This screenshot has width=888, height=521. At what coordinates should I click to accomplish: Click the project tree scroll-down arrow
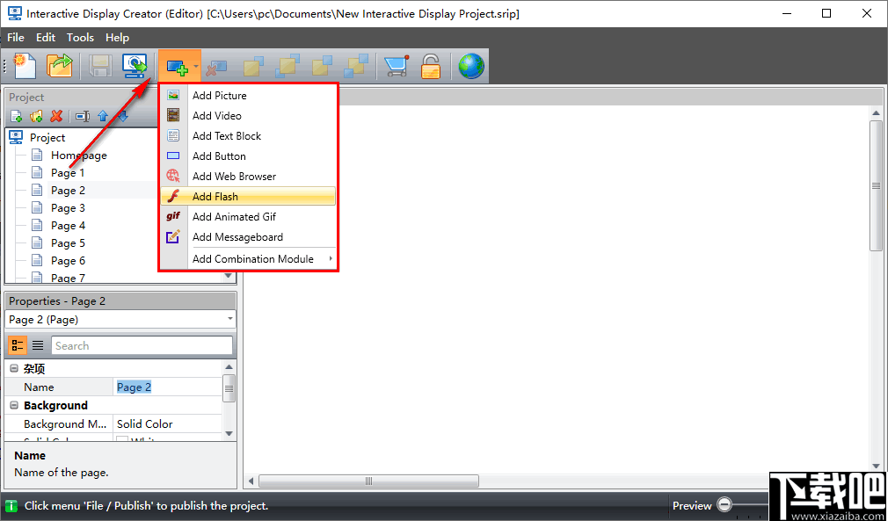[229, 276]
